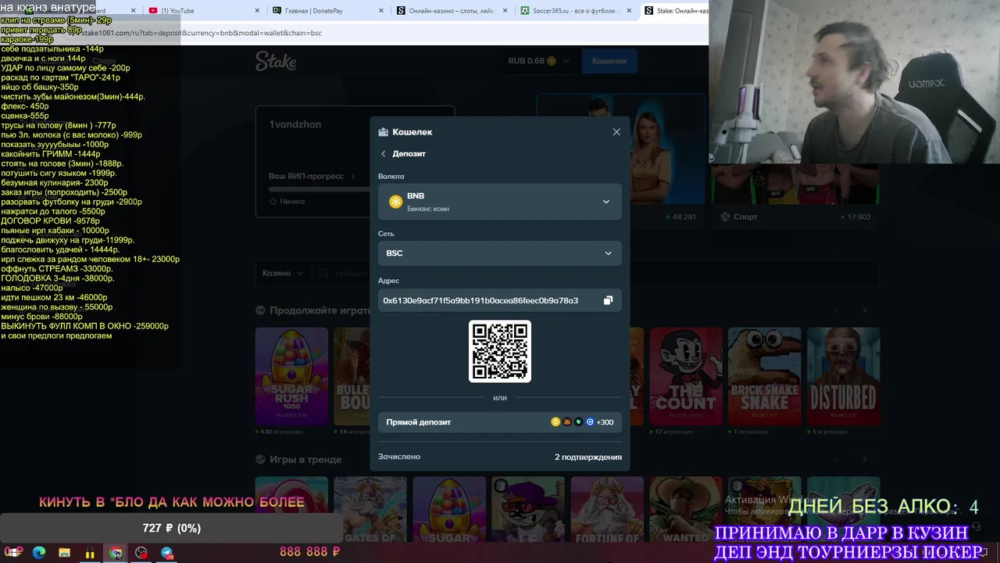Viewport: 1000px width, 563px height.
Task: Click the 727 ₽ (0%) donation progress bar
Action: [172, 529]
